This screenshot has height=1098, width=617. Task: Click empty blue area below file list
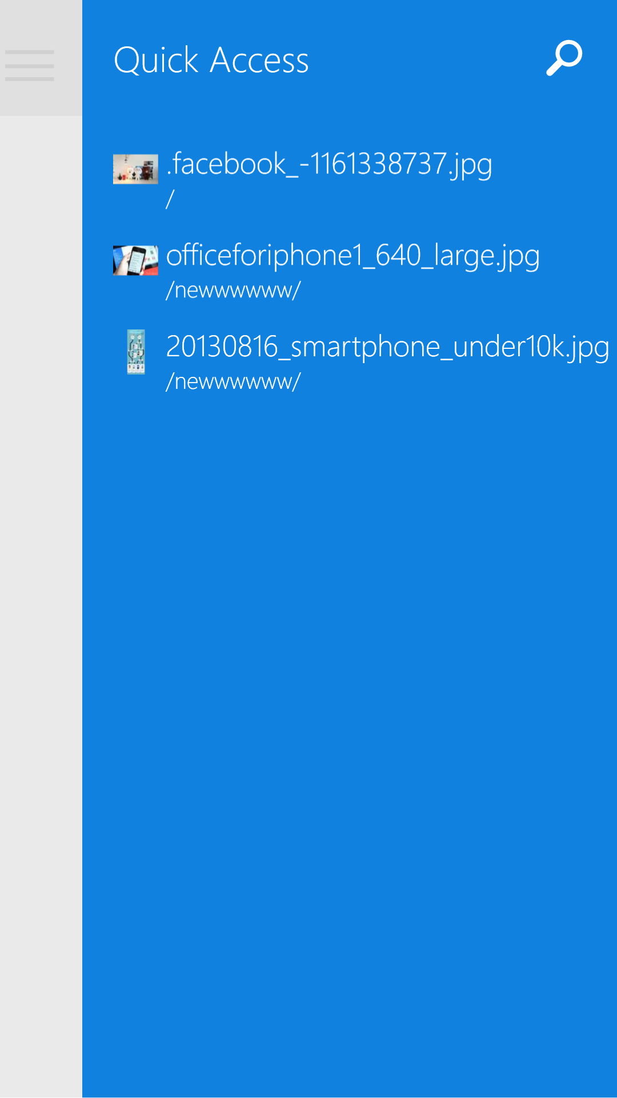tap(350, 743)
